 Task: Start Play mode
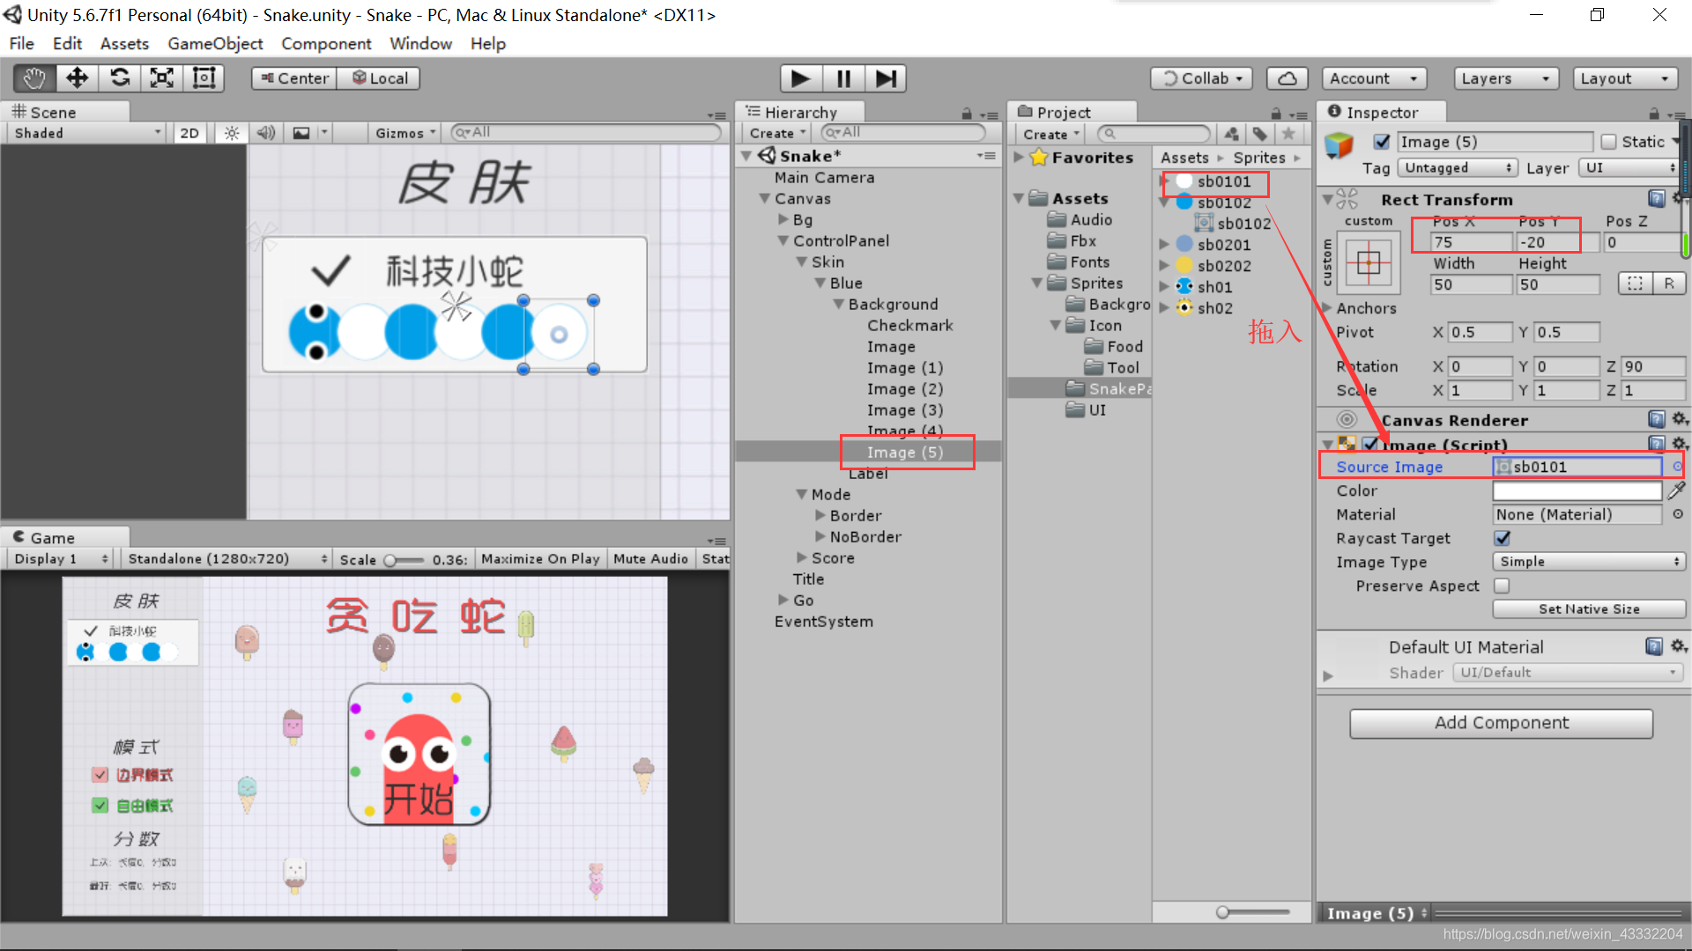[x=801, y=78]
